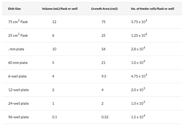
Task: Select the growth area value 0.32
Action: click(104, 117)
